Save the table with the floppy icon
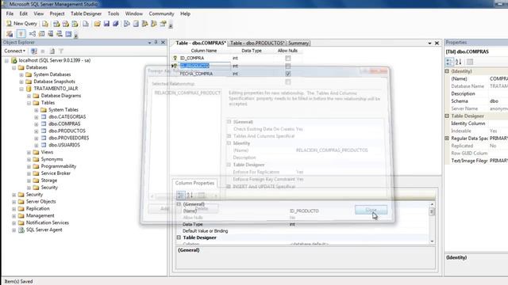The image size is (508, 285). click(106, 24)
